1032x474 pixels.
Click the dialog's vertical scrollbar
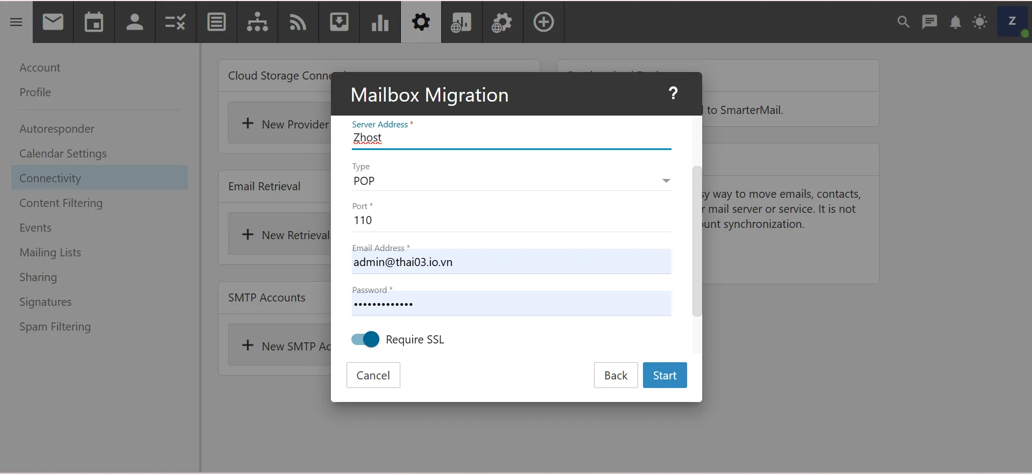(697, 242)
